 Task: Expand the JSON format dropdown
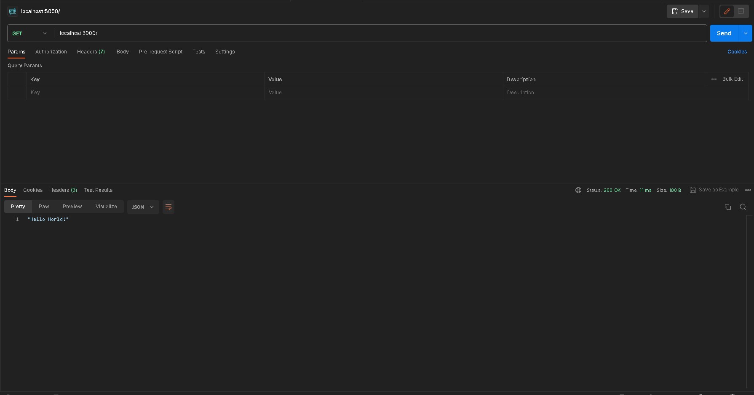(143, 207)
